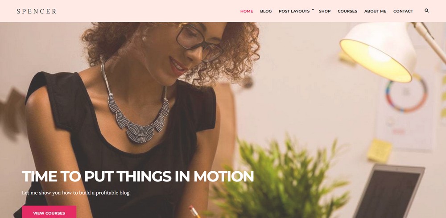Open the Courses navigation link
The image size is (446, 218).
click(347, 11)
